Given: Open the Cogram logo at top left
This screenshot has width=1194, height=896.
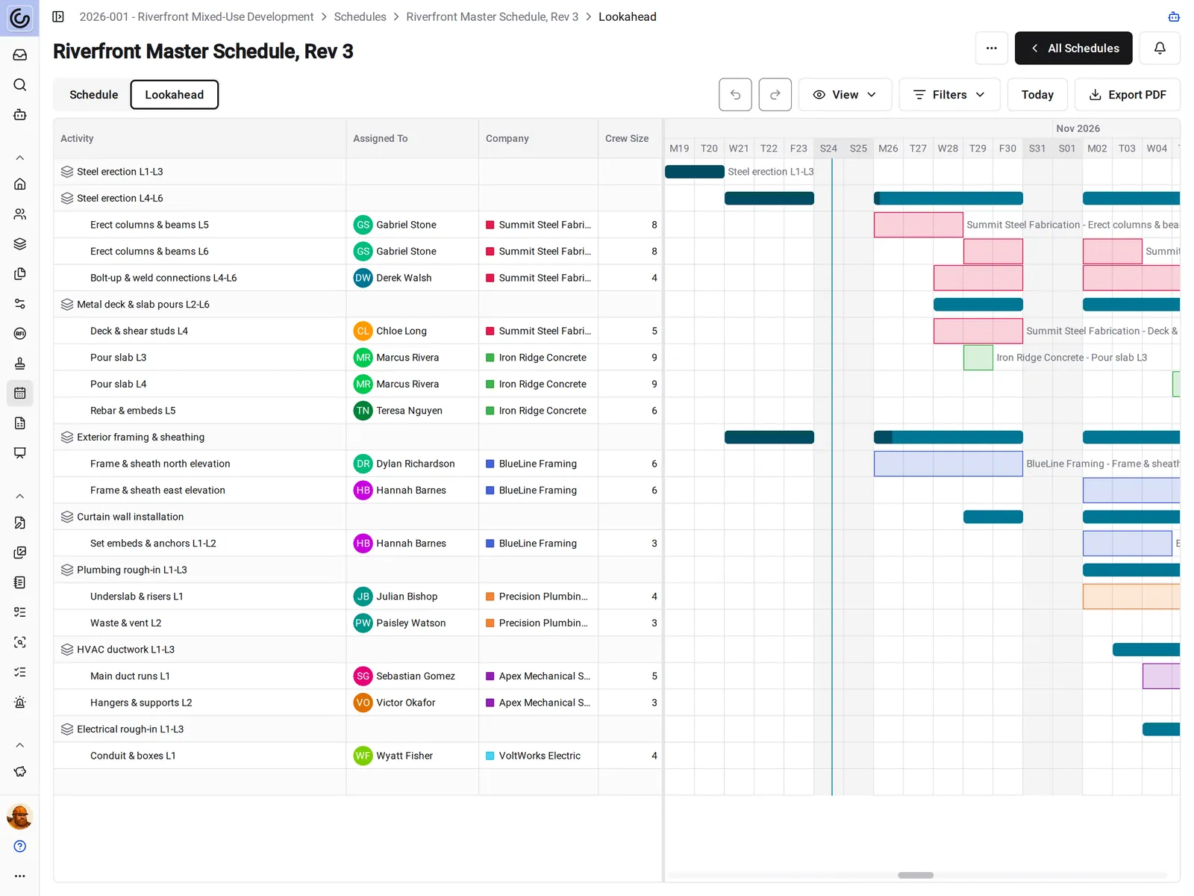Looking at the screenshot, I should [19, 18].
